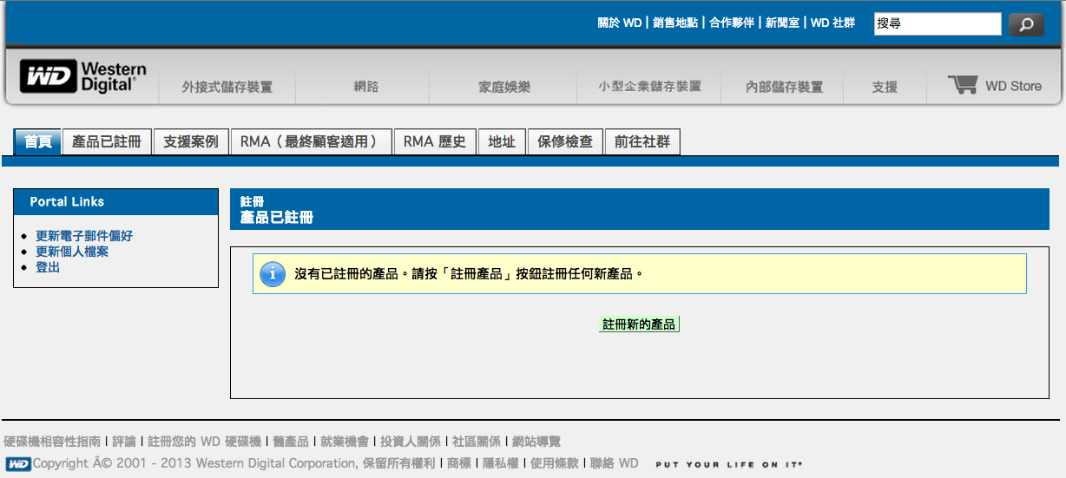Screen dimensions: 1066x478
Task: Open the 前往社群 tab
Action: (642, 142)
